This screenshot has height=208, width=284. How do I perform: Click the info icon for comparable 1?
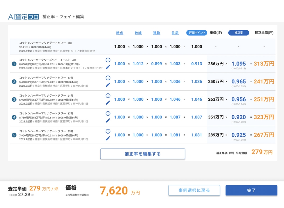(108, 60)
